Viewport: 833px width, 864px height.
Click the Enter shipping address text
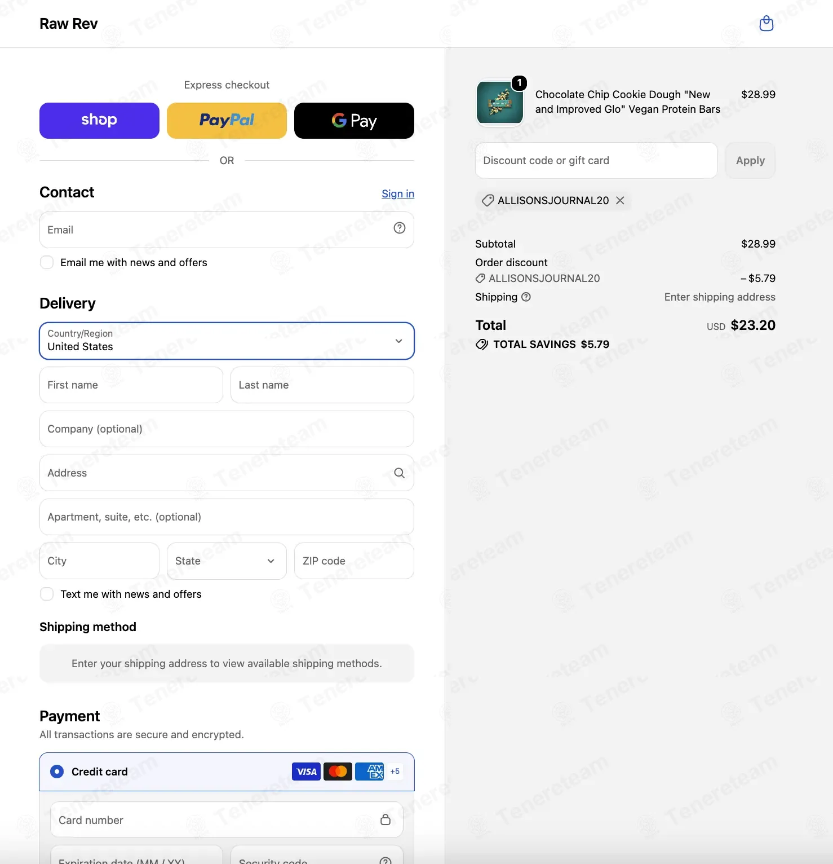(720, 297)
